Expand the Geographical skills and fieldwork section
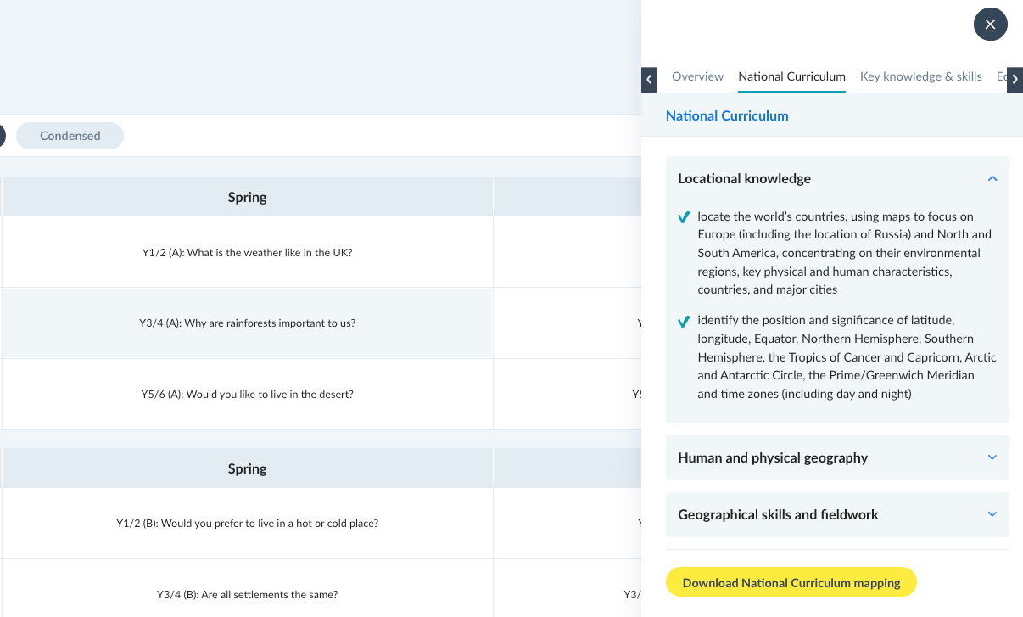The width and height of the screenshot is (1023, 617). pos(837,514)
